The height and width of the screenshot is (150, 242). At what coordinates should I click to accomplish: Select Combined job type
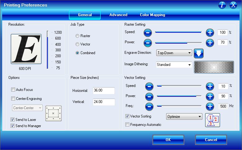pyautogui.click(x=77, y=53)
